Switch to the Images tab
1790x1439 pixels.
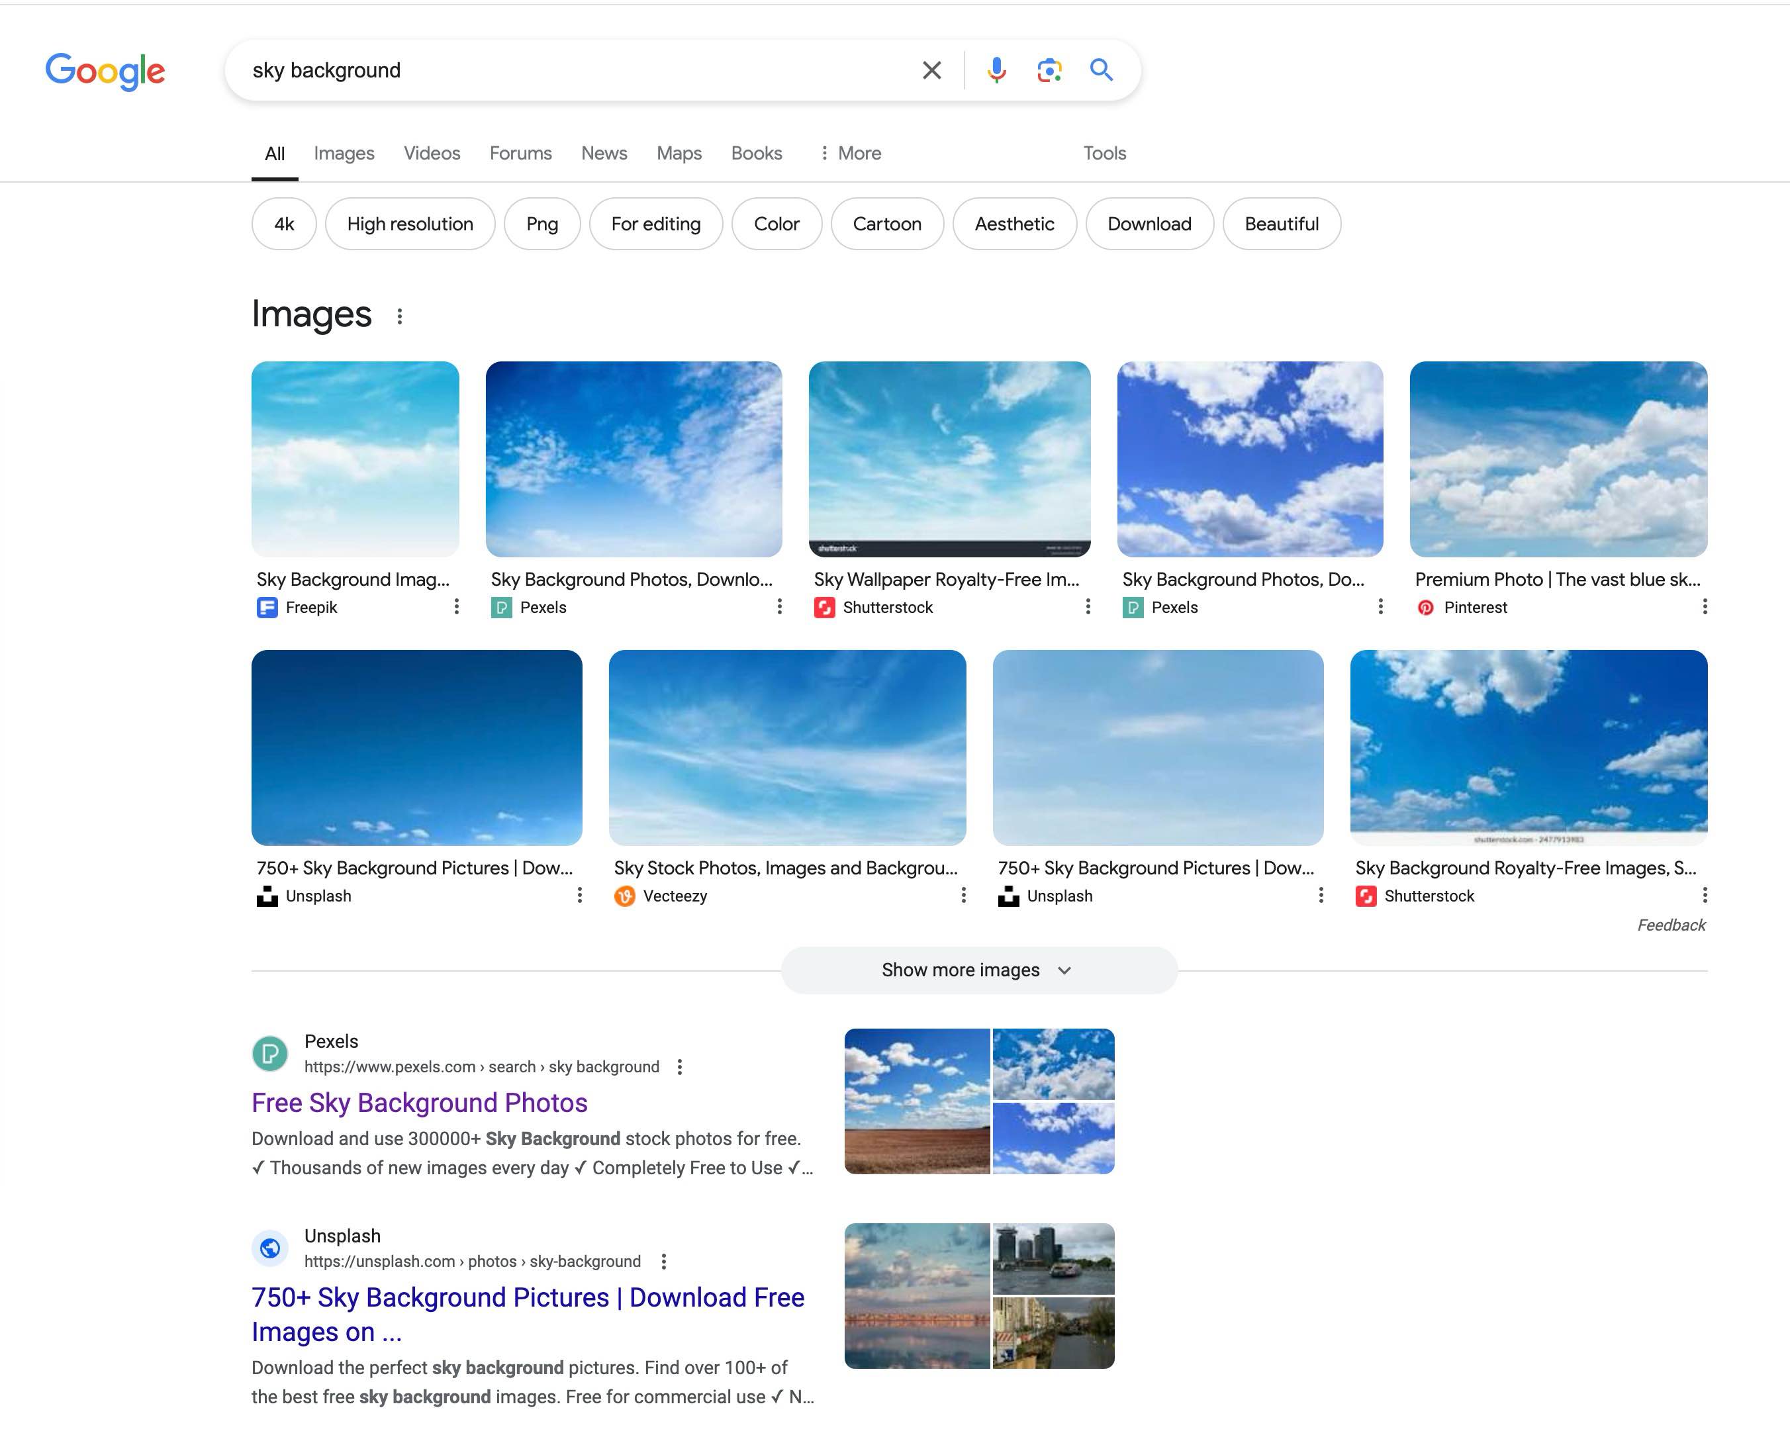tap(344, 154)
